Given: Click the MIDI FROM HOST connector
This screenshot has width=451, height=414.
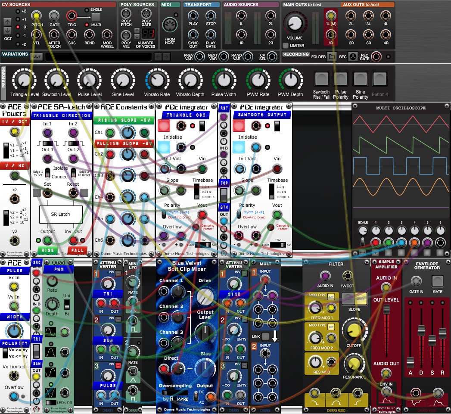Looking at the screenshot, I should 170,25.
